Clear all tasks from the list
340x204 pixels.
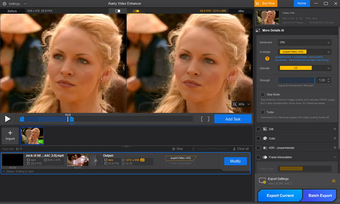coord(241,149)
